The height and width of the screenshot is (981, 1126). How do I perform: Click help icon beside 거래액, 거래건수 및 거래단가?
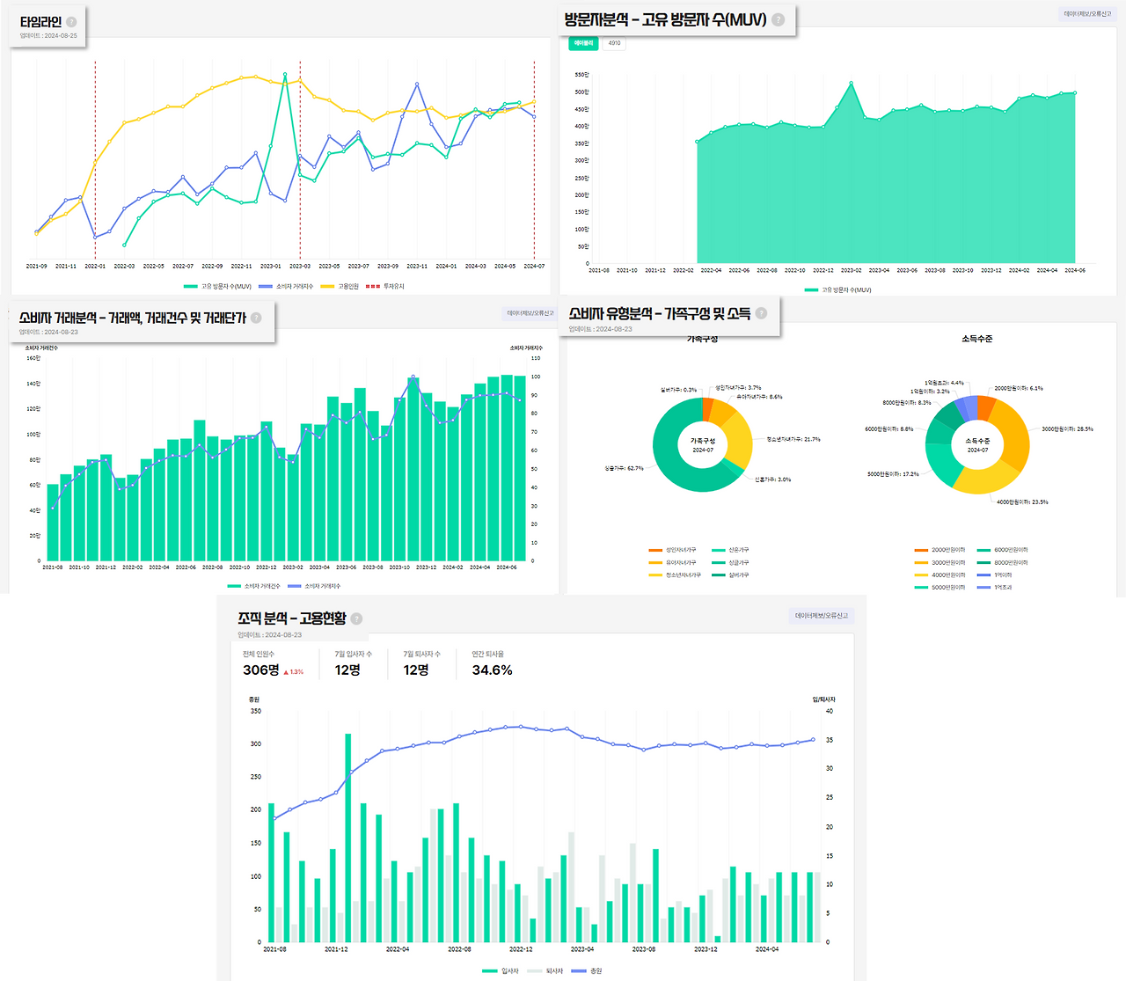click(x=256, y=318)
